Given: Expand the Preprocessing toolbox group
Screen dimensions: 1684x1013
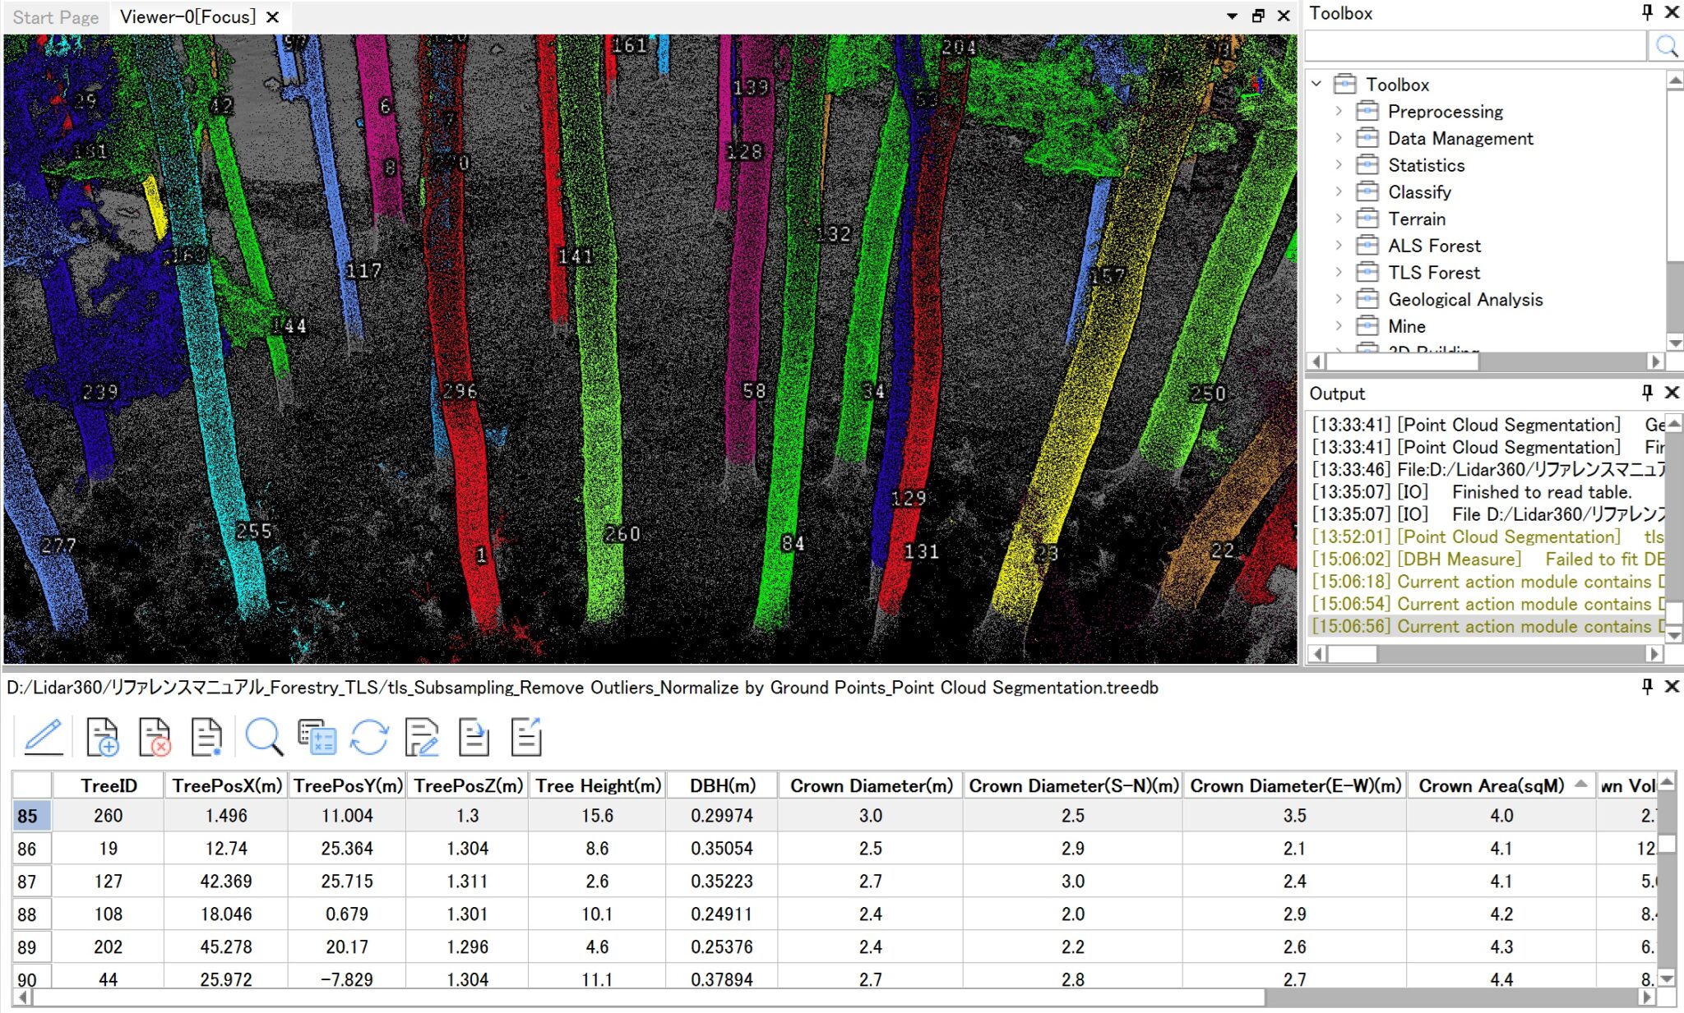Looking at the screenshot, I should tap(1339, 111).
